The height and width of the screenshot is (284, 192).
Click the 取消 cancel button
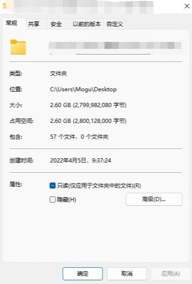pos(127,273)
